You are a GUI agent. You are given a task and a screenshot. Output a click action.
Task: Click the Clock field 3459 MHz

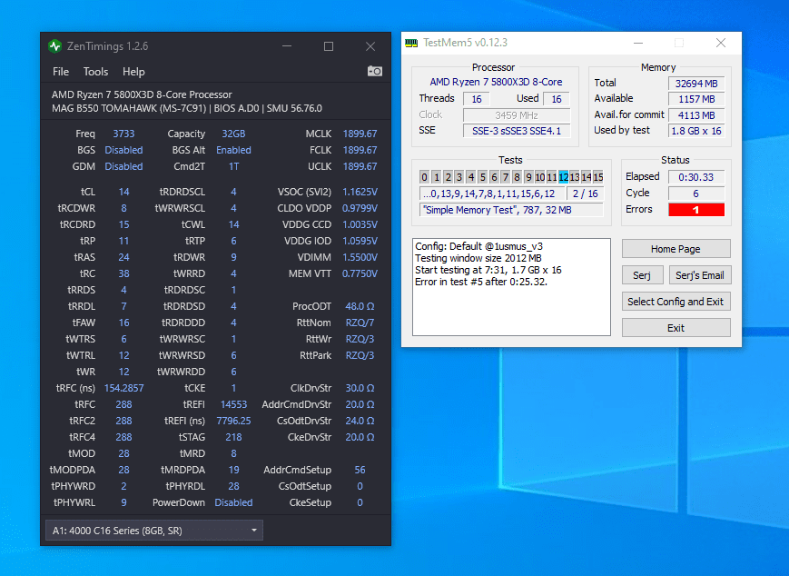click(517, 115)
